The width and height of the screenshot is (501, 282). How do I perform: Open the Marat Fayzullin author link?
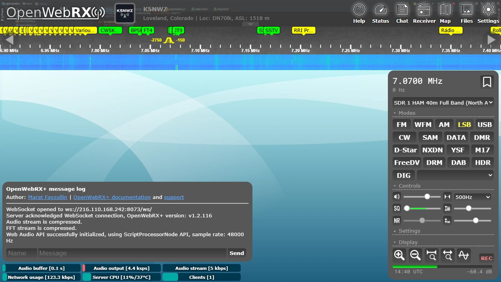[x=47, y=197]
